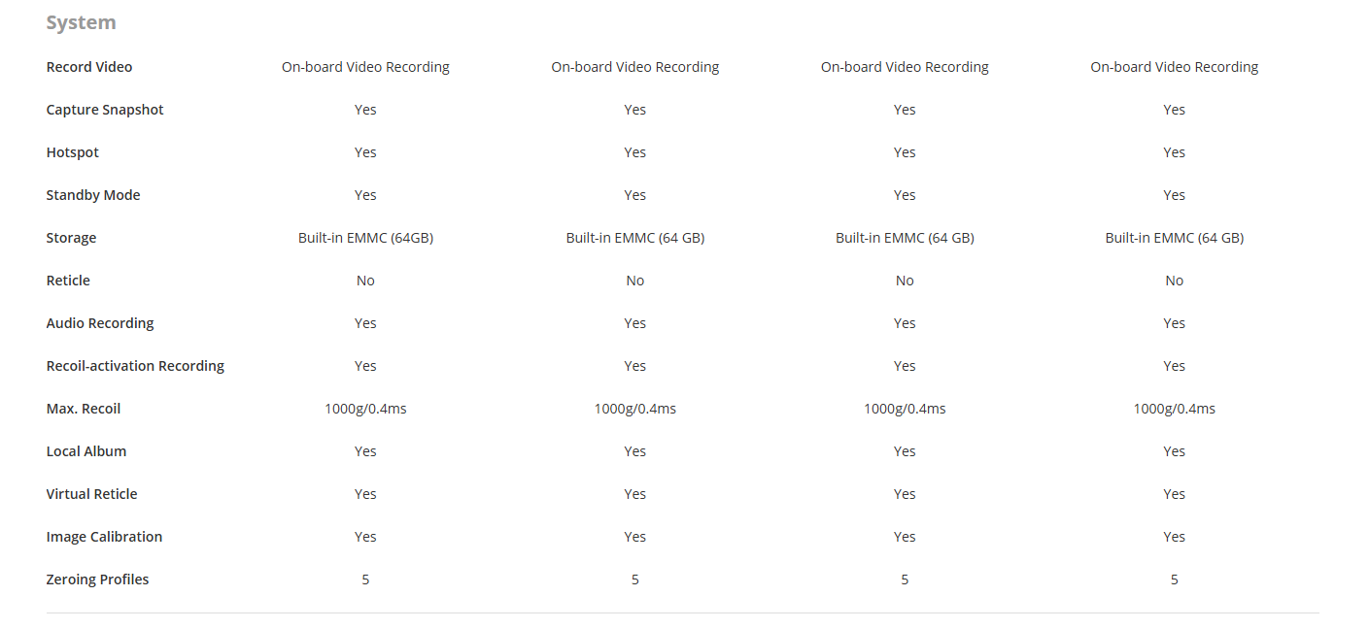Click the 'Built-in EMMC (64GB)' storage value without a space
Screen dimensions: 1369x629
click(x=365, y=238)
